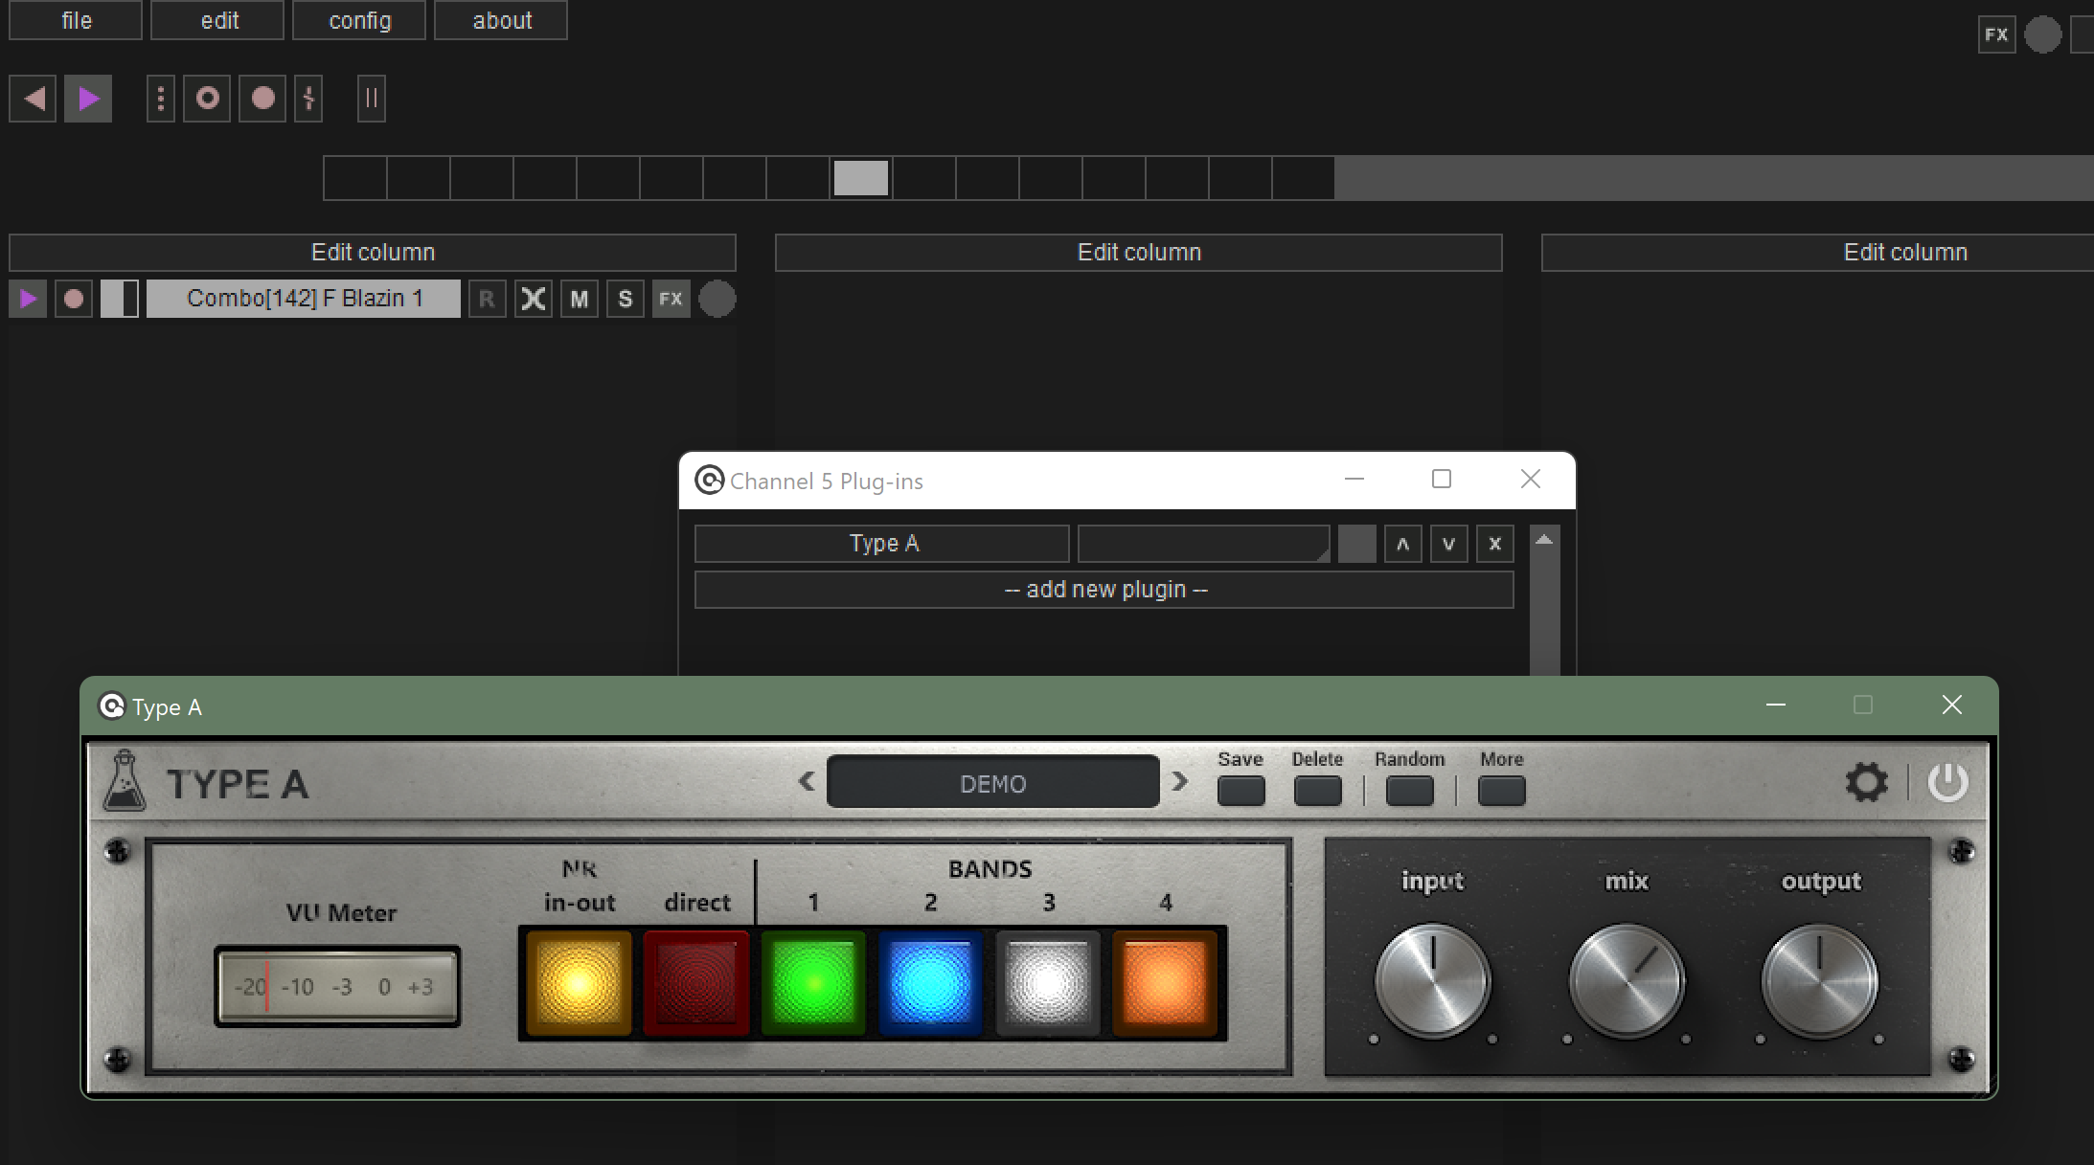Click the next preset arrow beside DEMO
The image size is (2094, 1165).
[x=1180, y=781]
